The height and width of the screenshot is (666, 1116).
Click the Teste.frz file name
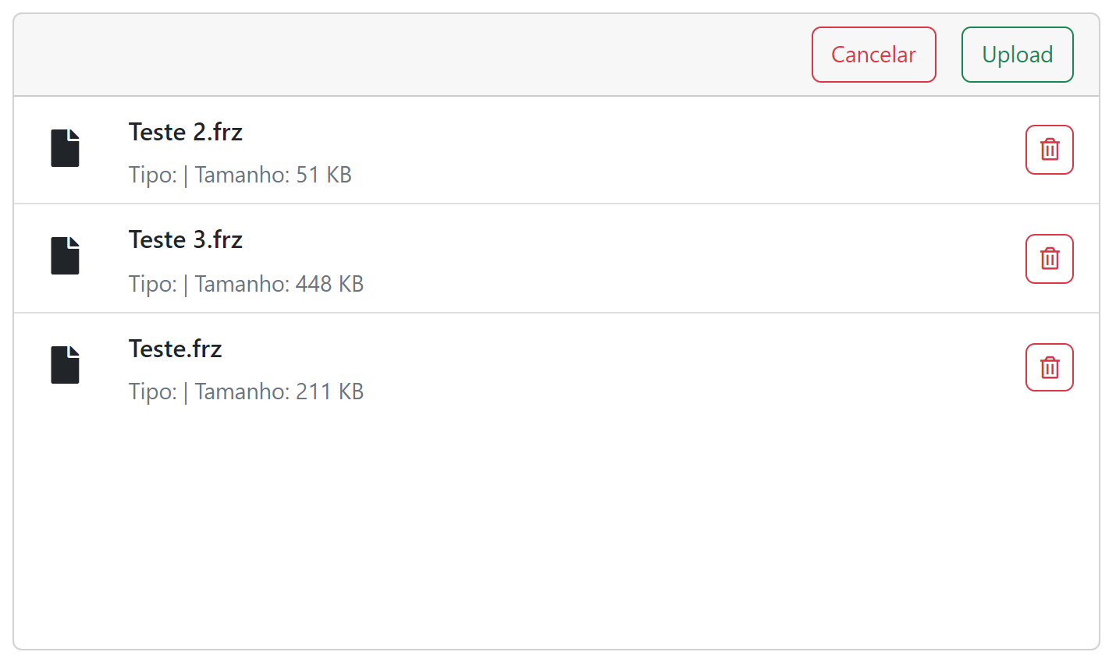pyautogui.click(x=176, y=349)
